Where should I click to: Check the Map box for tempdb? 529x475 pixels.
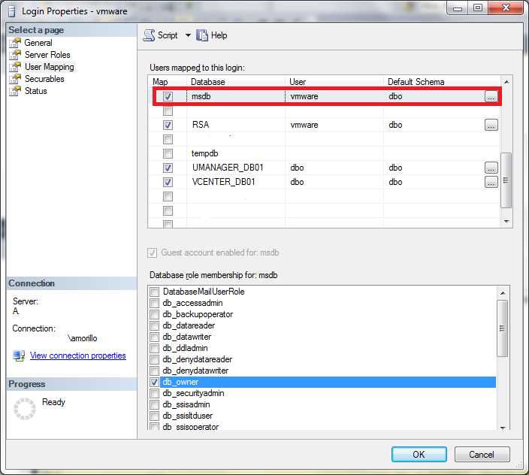[x=168, y=154]
